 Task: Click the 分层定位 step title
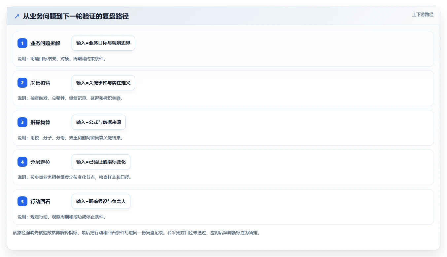40,162
